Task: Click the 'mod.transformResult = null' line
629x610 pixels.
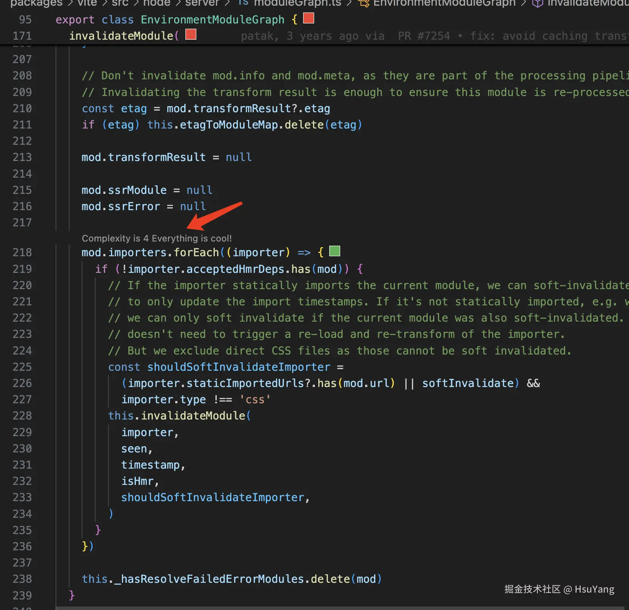Action: pyautogui.click(x=167, y=157)
